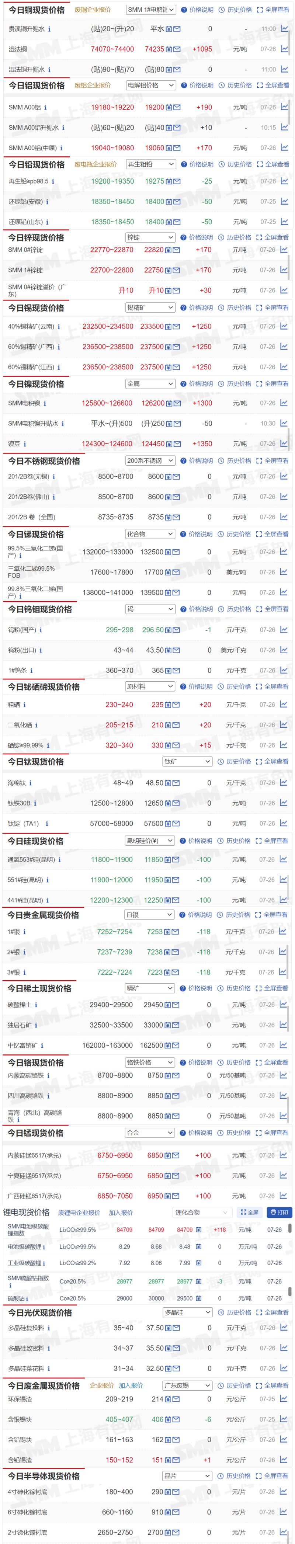
Task: Open the trend chart icon for 60%锡精矿(广西)
Action: (284, 347)
